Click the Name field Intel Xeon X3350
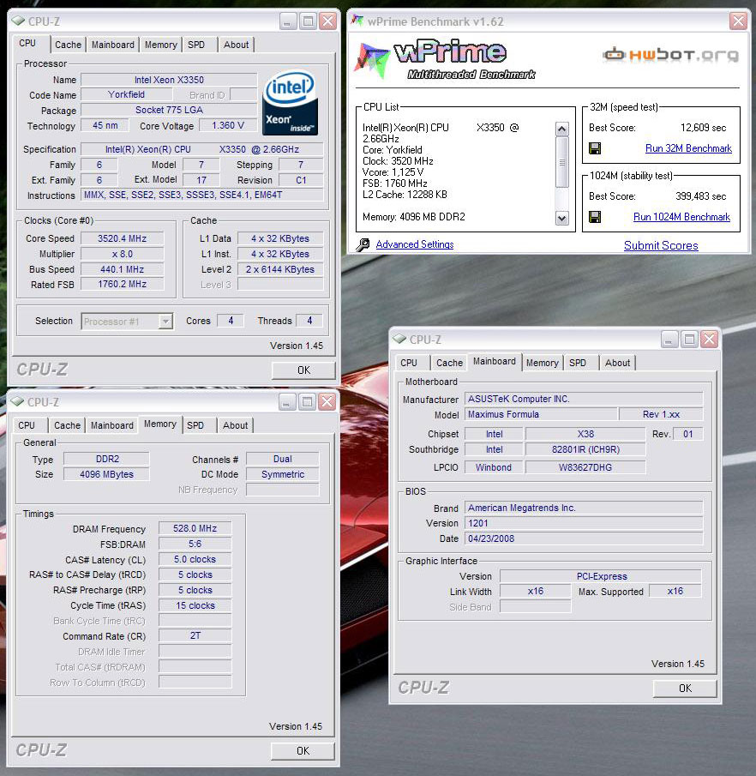 pos(169,80)
